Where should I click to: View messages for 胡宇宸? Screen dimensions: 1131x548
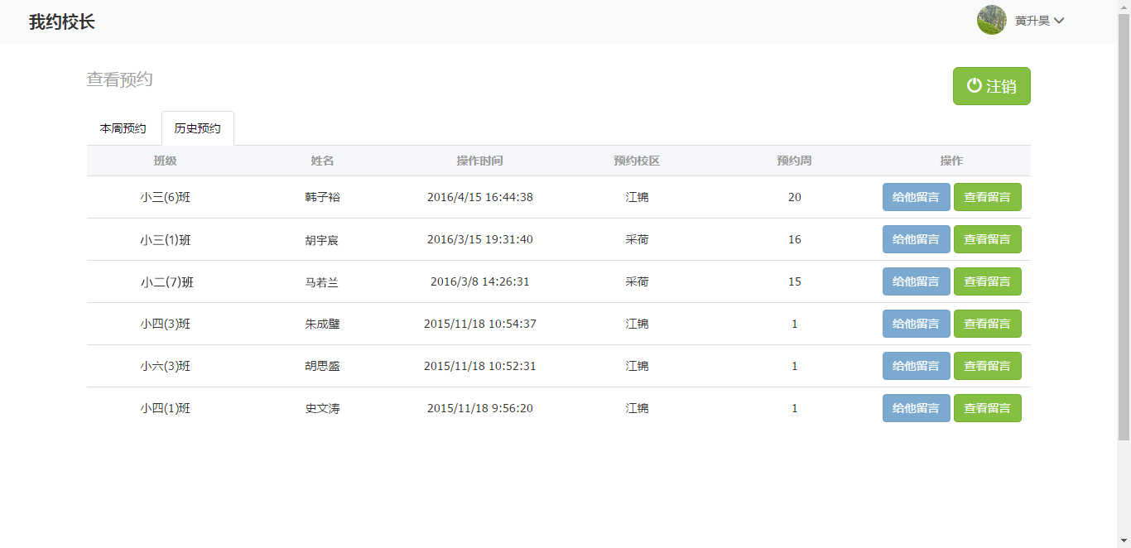coord(987,239)
